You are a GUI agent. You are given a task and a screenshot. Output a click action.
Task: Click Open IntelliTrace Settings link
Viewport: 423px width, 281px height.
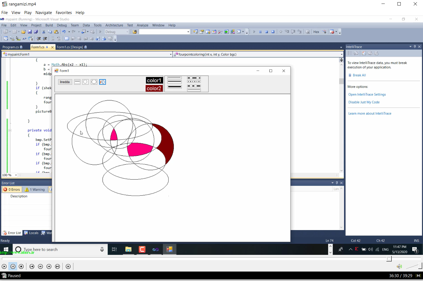pos(367,94)
